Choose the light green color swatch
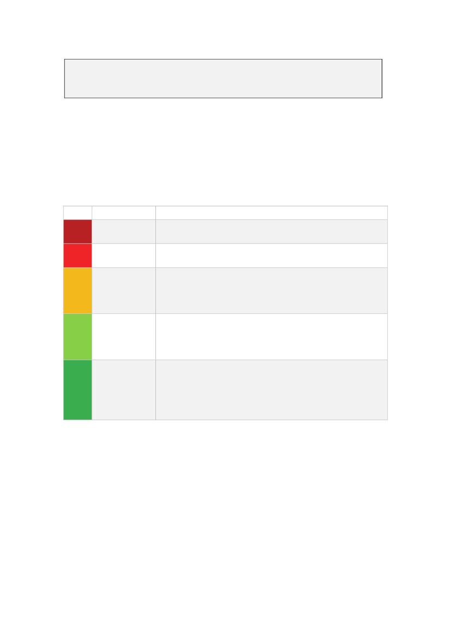 click(x=77, y=336)
